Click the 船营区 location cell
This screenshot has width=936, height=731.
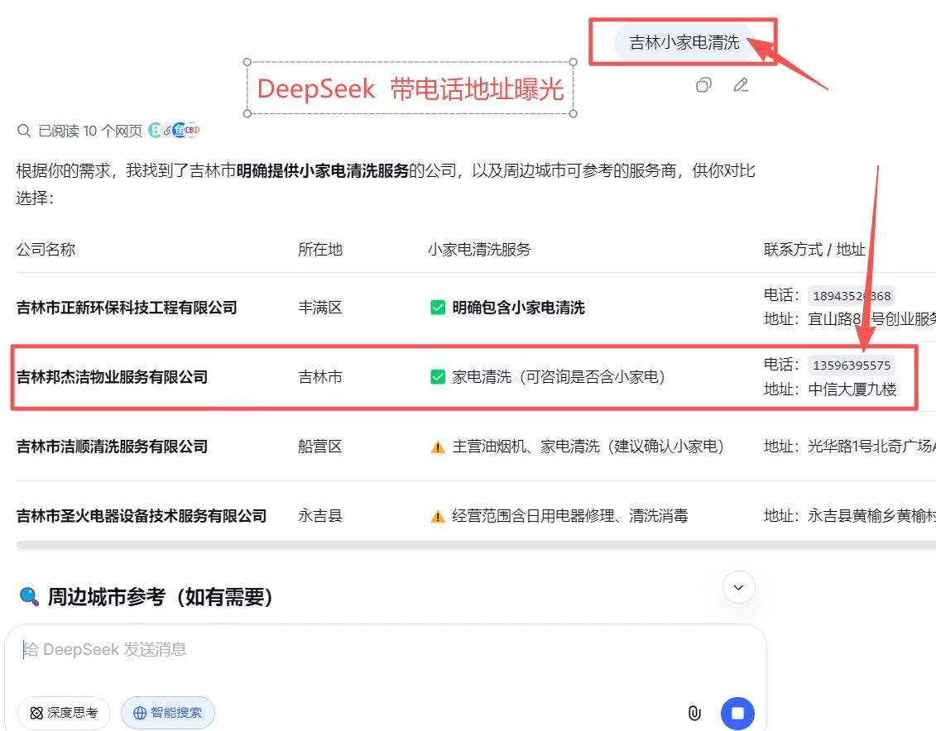click(x=320, y=446)
